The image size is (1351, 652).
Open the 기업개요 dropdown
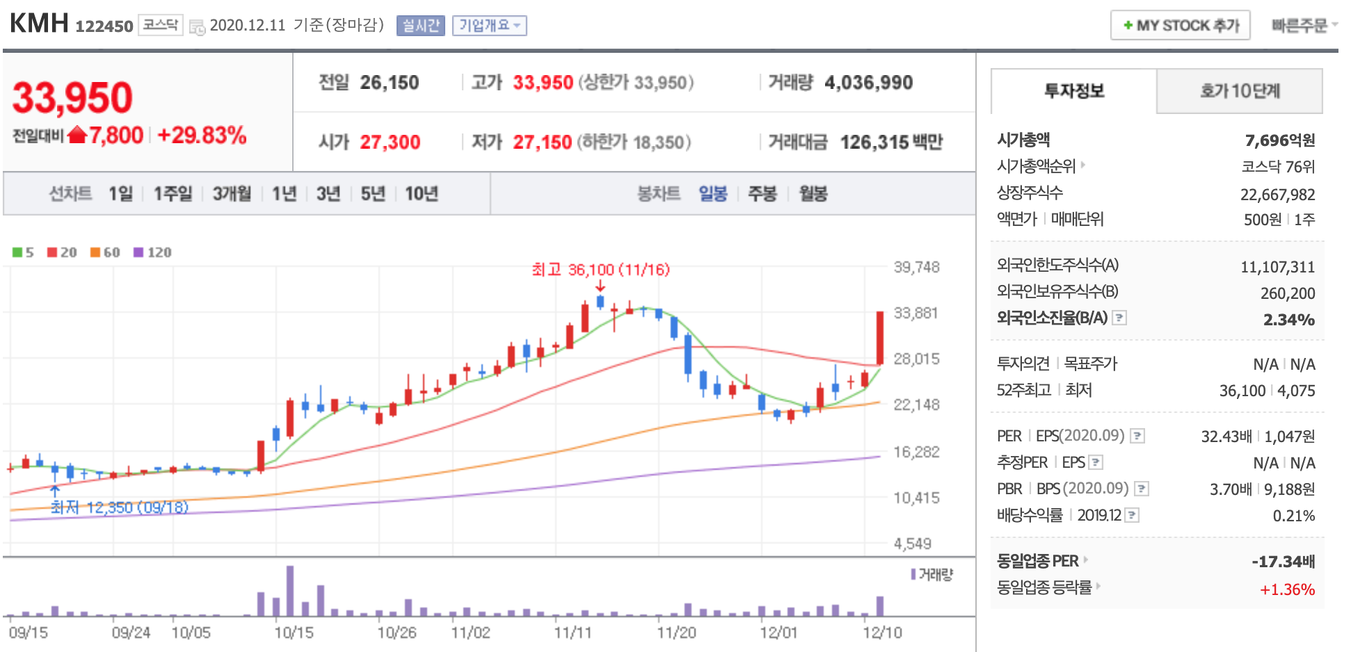click(490, 26)
